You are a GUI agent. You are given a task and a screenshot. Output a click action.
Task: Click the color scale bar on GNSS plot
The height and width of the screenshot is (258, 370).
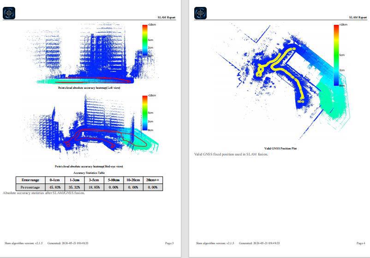(336, 55)
